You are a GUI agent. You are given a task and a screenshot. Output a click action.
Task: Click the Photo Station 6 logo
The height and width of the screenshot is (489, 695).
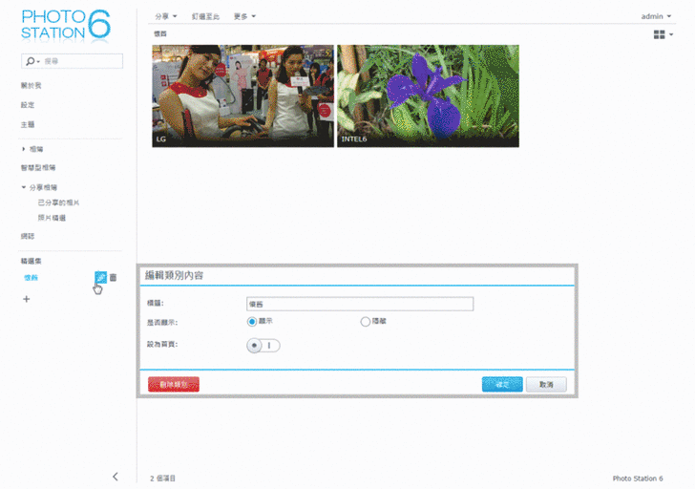tap(66, 25)
